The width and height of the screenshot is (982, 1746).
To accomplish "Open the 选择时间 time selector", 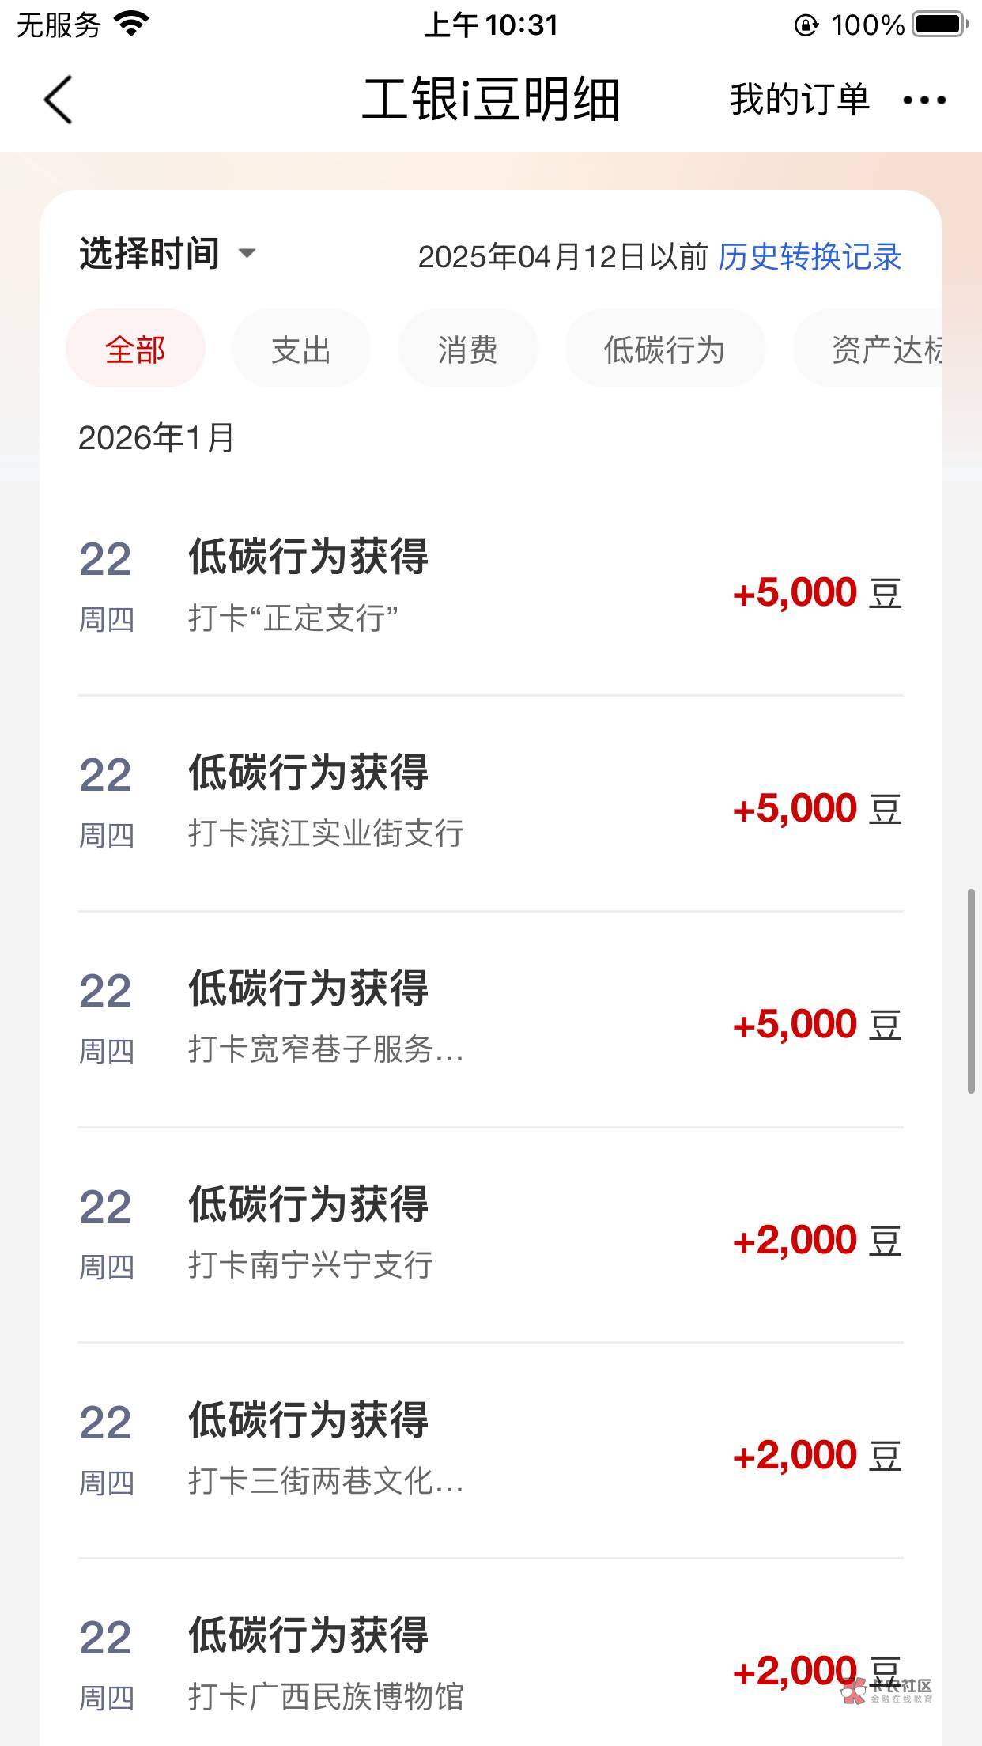I will click(x=149, y=254).
